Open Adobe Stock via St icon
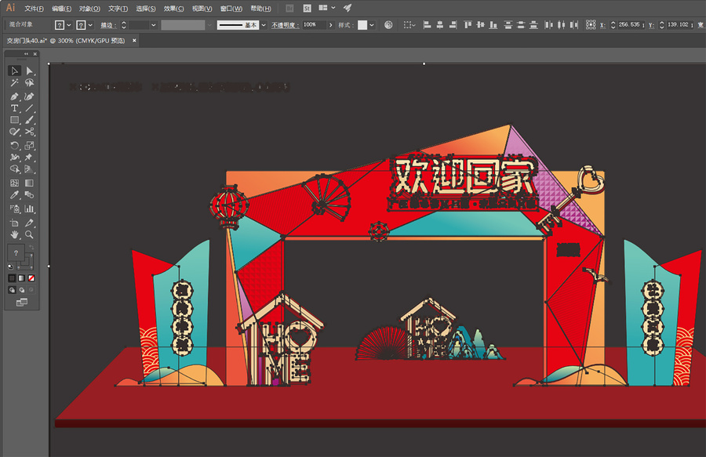 pyautogui.click(x=307, y=8)
